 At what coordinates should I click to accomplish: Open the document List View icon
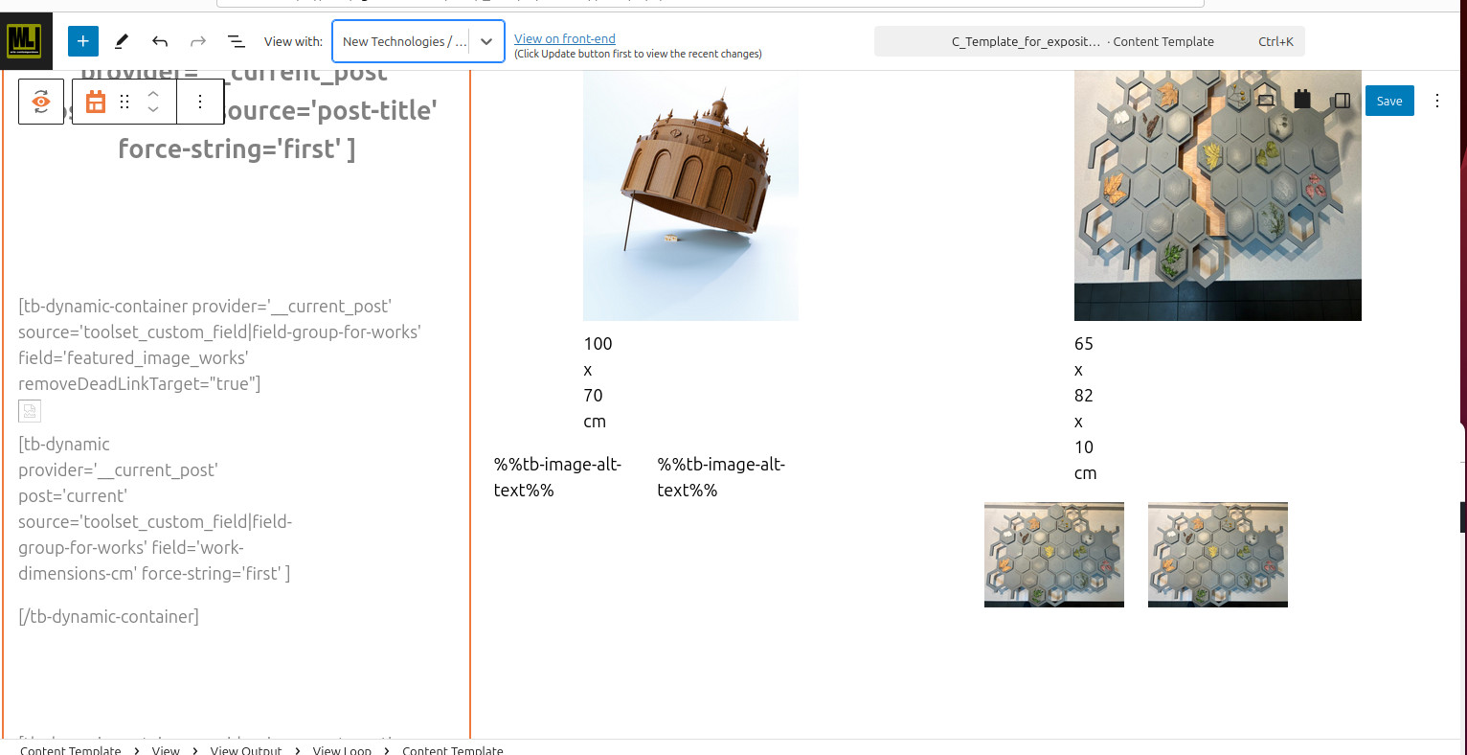pyautogui.click(x=236, y=41)
